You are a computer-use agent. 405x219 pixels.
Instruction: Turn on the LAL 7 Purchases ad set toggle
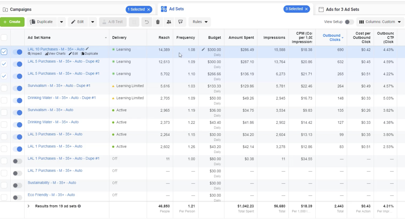tap(18, 173)
